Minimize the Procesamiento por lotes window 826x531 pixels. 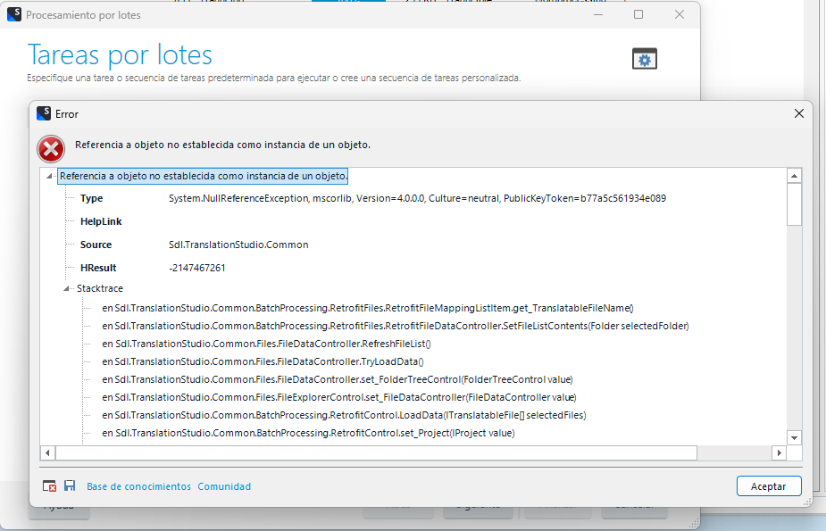click(598, 15)
